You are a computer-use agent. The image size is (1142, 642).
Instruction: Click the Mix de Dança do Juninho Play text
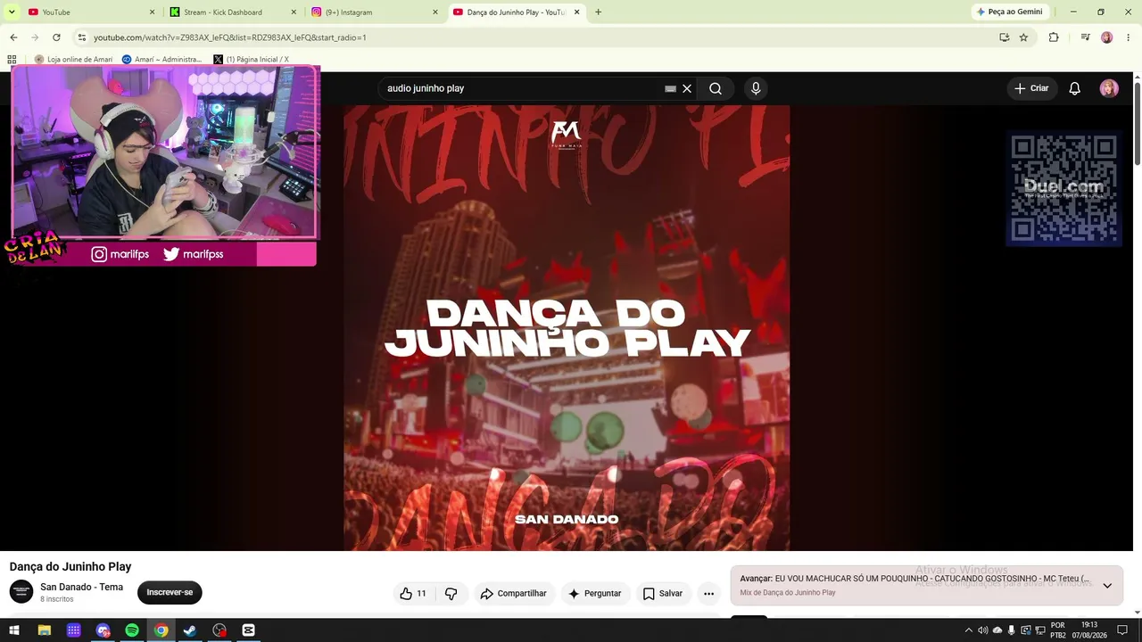[788, 593]
